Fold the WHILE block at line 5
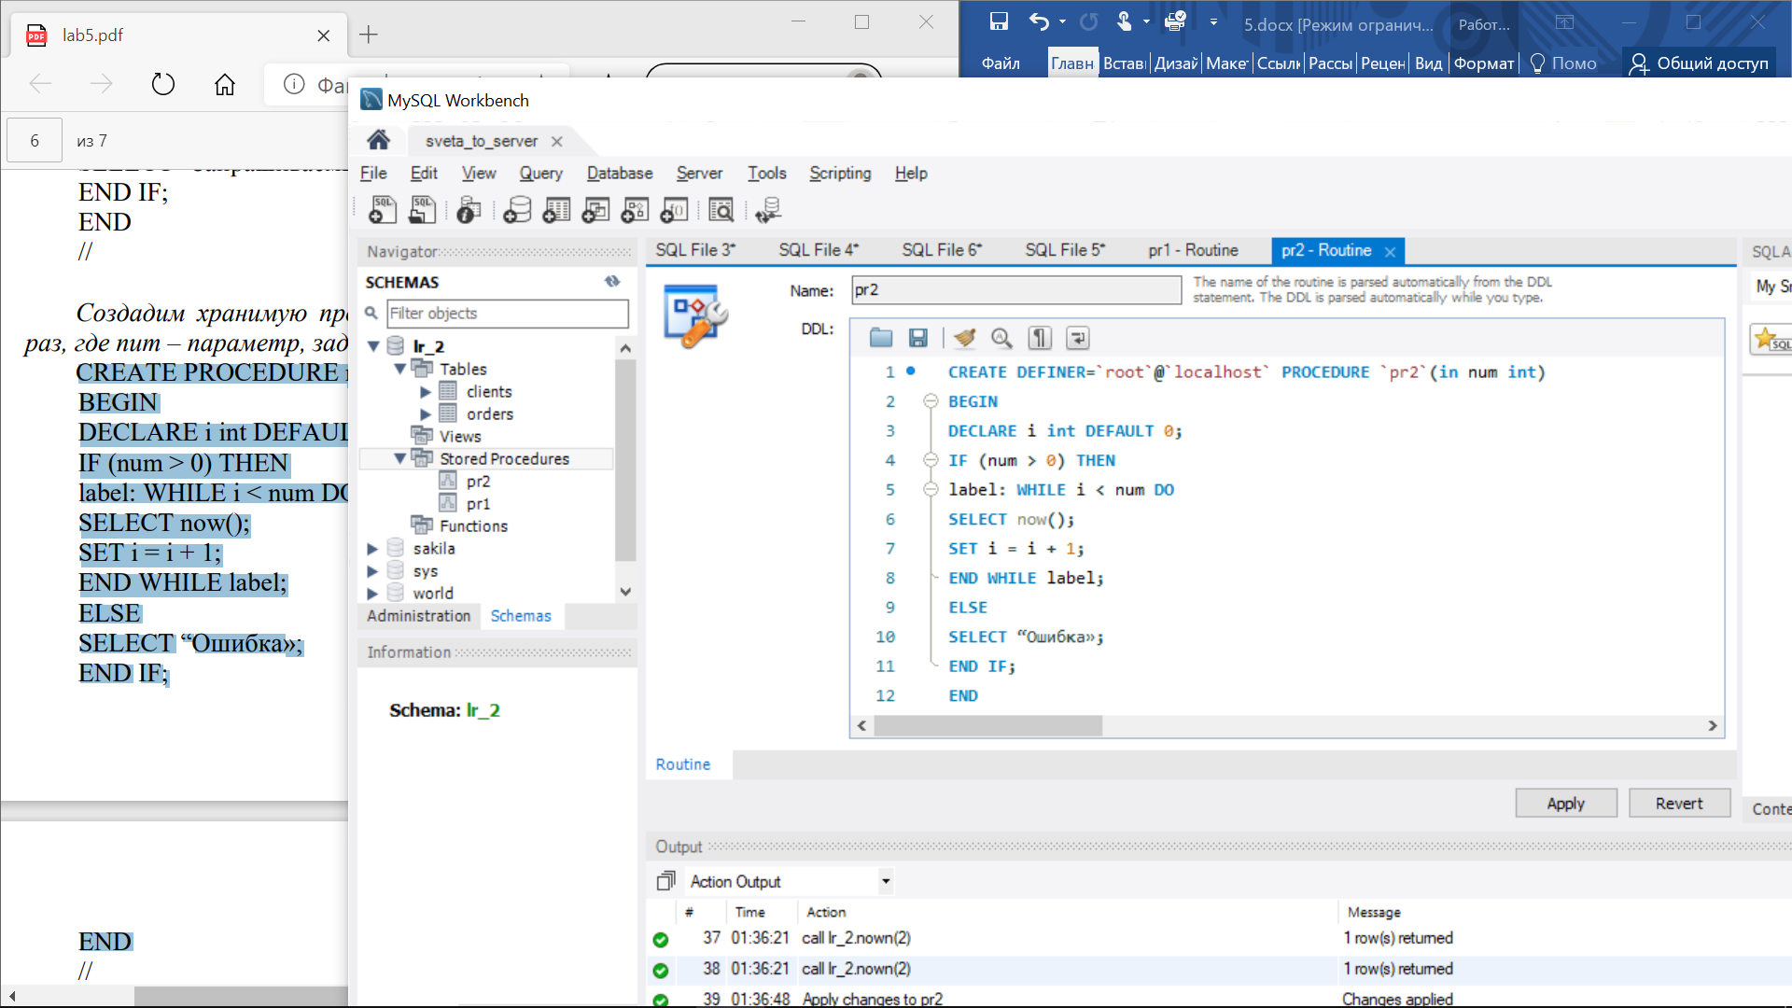Screen dimensions: 1792x1008 (x=931, y=489)
